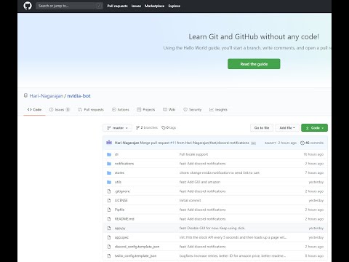Switch to the repository Issues tab

[x=60, y=110]
